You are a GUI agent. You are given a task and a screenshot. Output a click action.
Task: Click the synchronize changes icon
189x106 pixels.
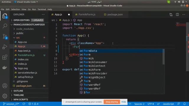pos(24,104)
